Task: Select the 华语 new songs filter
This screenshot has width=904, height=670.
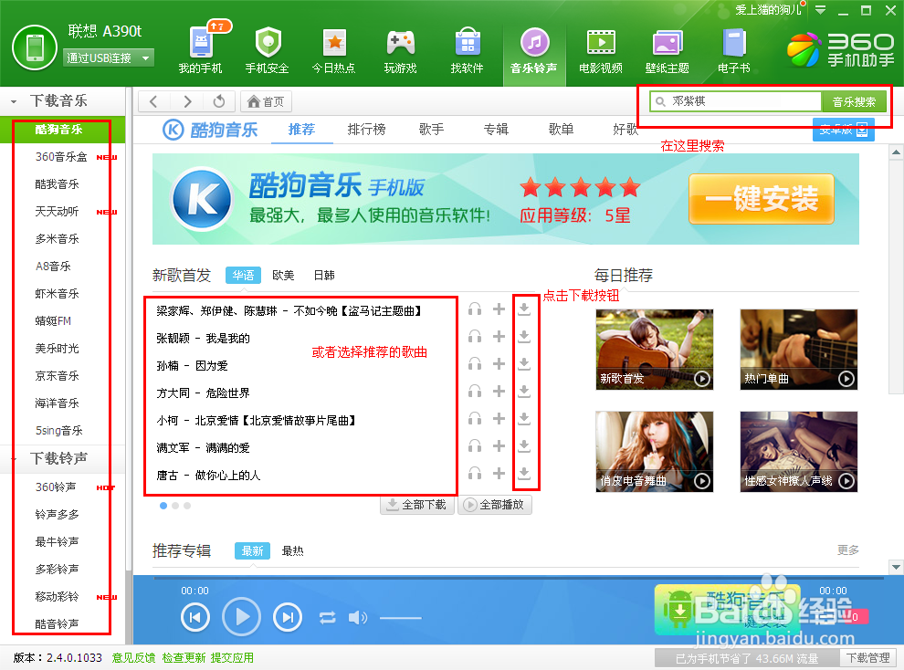Action: click(243, 276)
